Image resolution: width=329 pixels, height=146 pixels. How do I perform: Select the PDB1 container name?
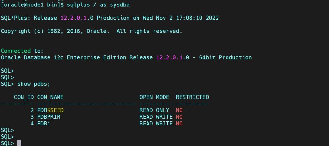44,124
